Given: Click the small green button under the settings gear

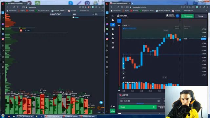Looking at the screenshot, I should point(113,111).
